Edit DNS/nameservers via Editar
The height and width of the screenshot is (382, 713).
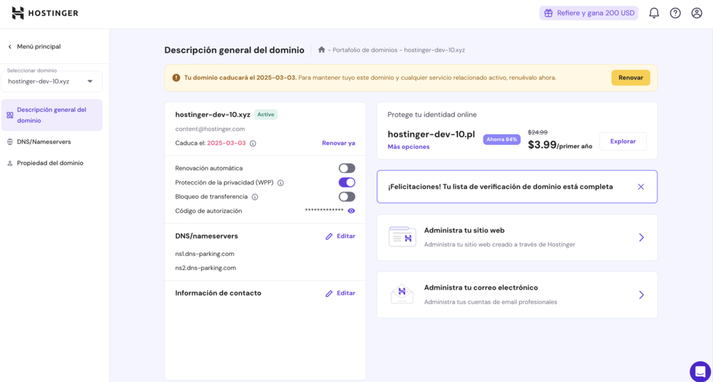[x=340, y=236]
